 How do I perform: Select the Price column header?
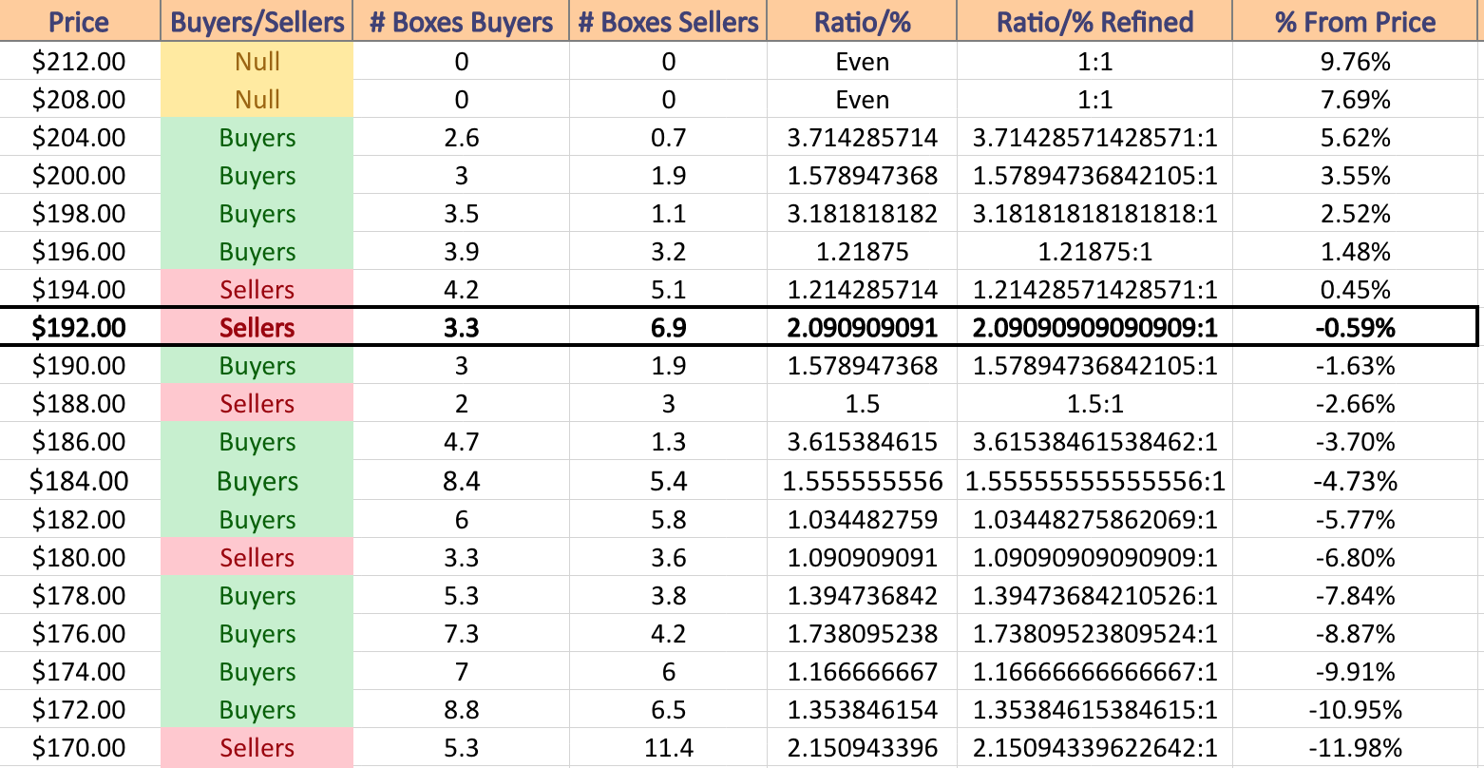80,22
